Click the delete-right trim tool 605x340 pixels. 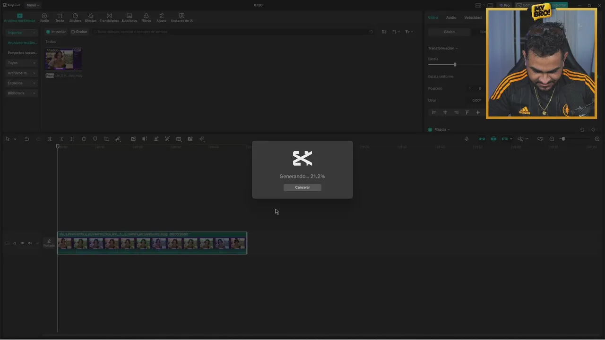pyautogui.click(x=72, y=139)
